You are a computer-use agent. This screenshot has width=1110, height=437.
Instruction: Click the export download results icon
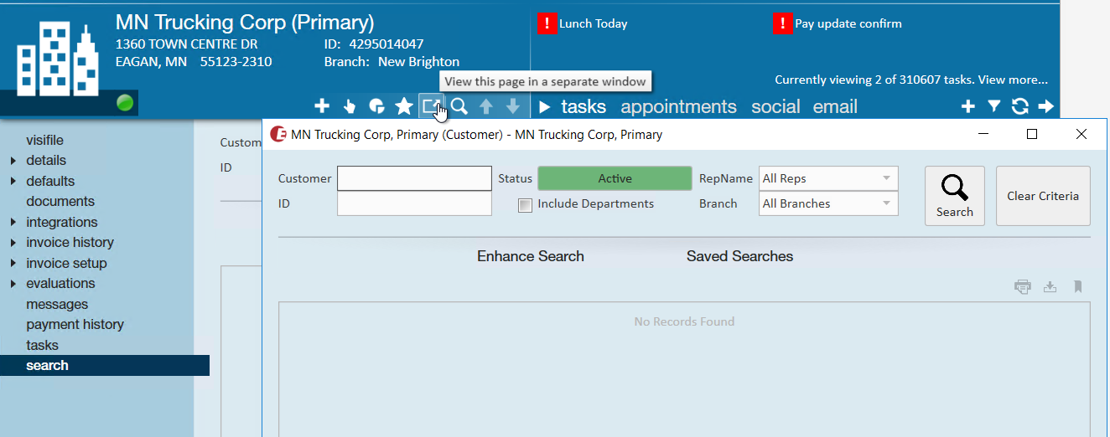pyautogui.click(x=1050, y=287)
